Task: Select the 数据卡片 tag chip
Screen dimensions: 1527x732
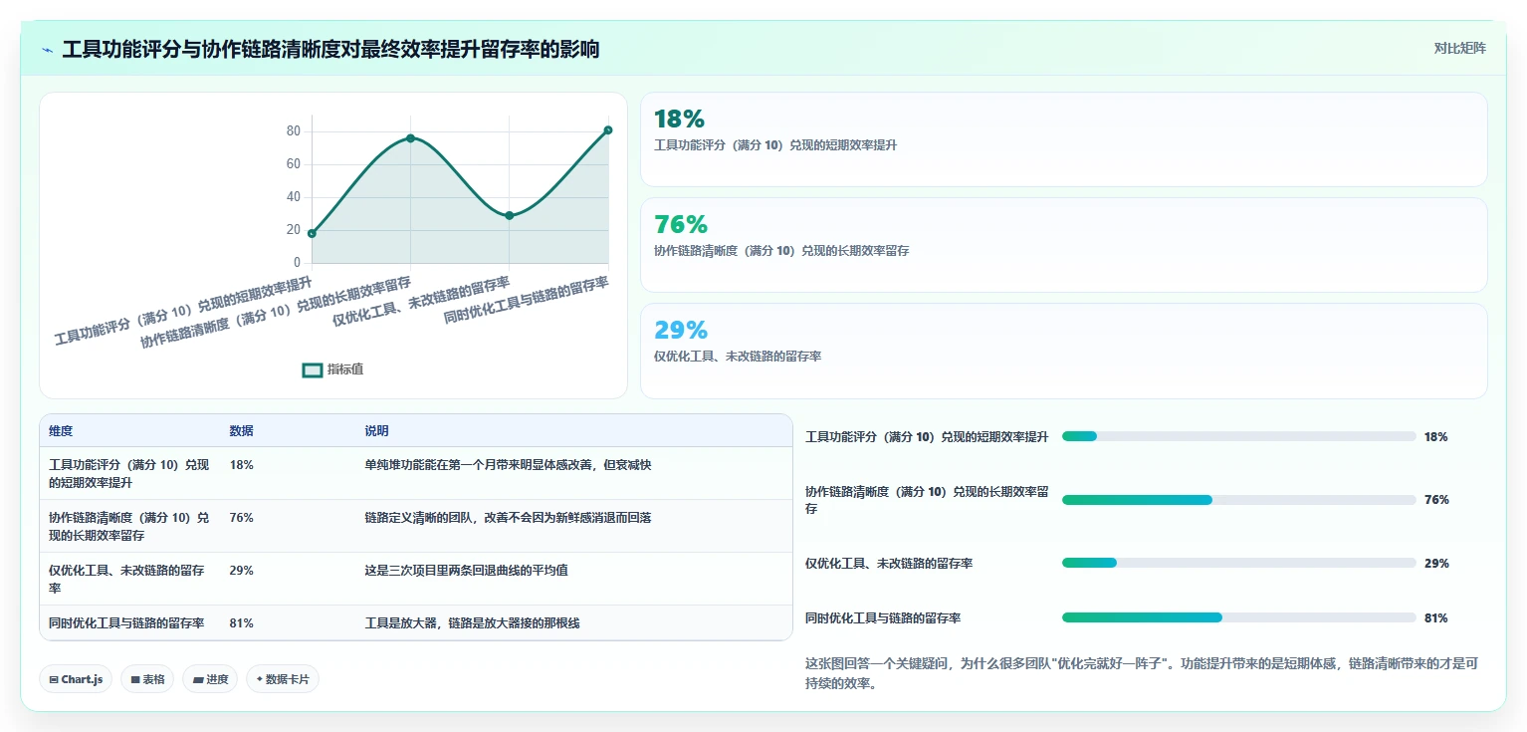Action: coord(283,679)
